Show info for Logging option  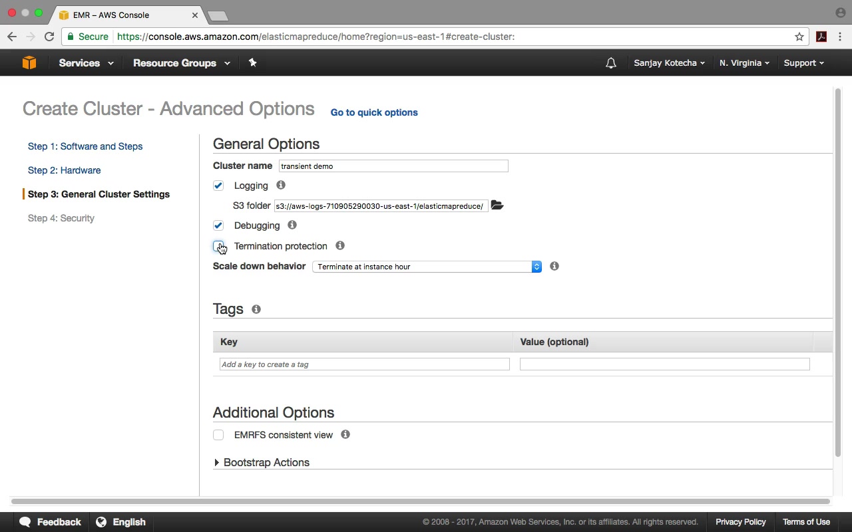pyautogui.click(x=281, y=186)
